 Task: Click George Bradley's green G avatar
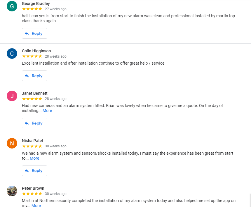tap(12, 6)
